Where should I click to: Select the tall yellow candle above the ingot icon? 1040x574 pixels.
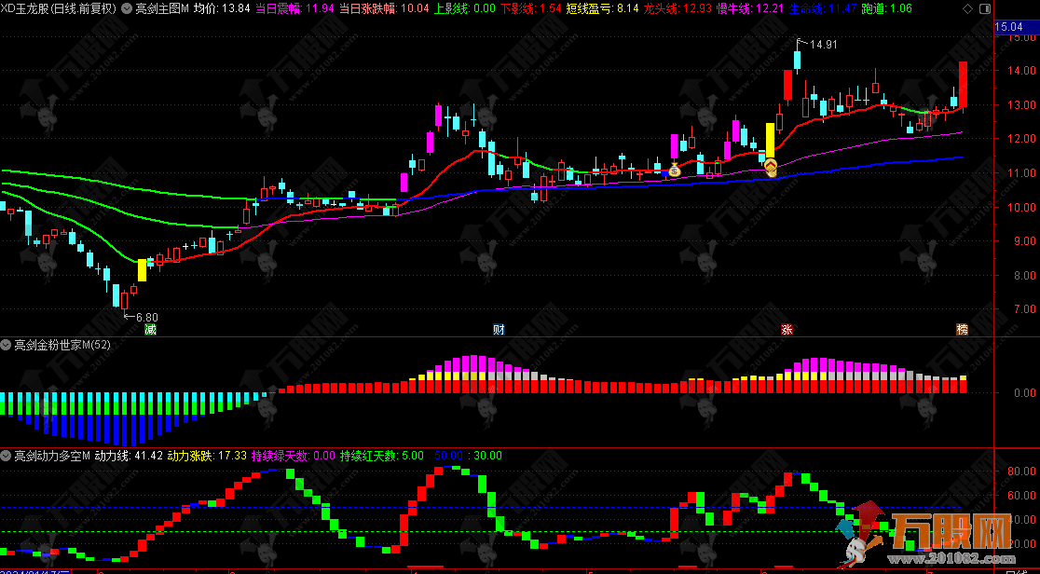[770, 140]
